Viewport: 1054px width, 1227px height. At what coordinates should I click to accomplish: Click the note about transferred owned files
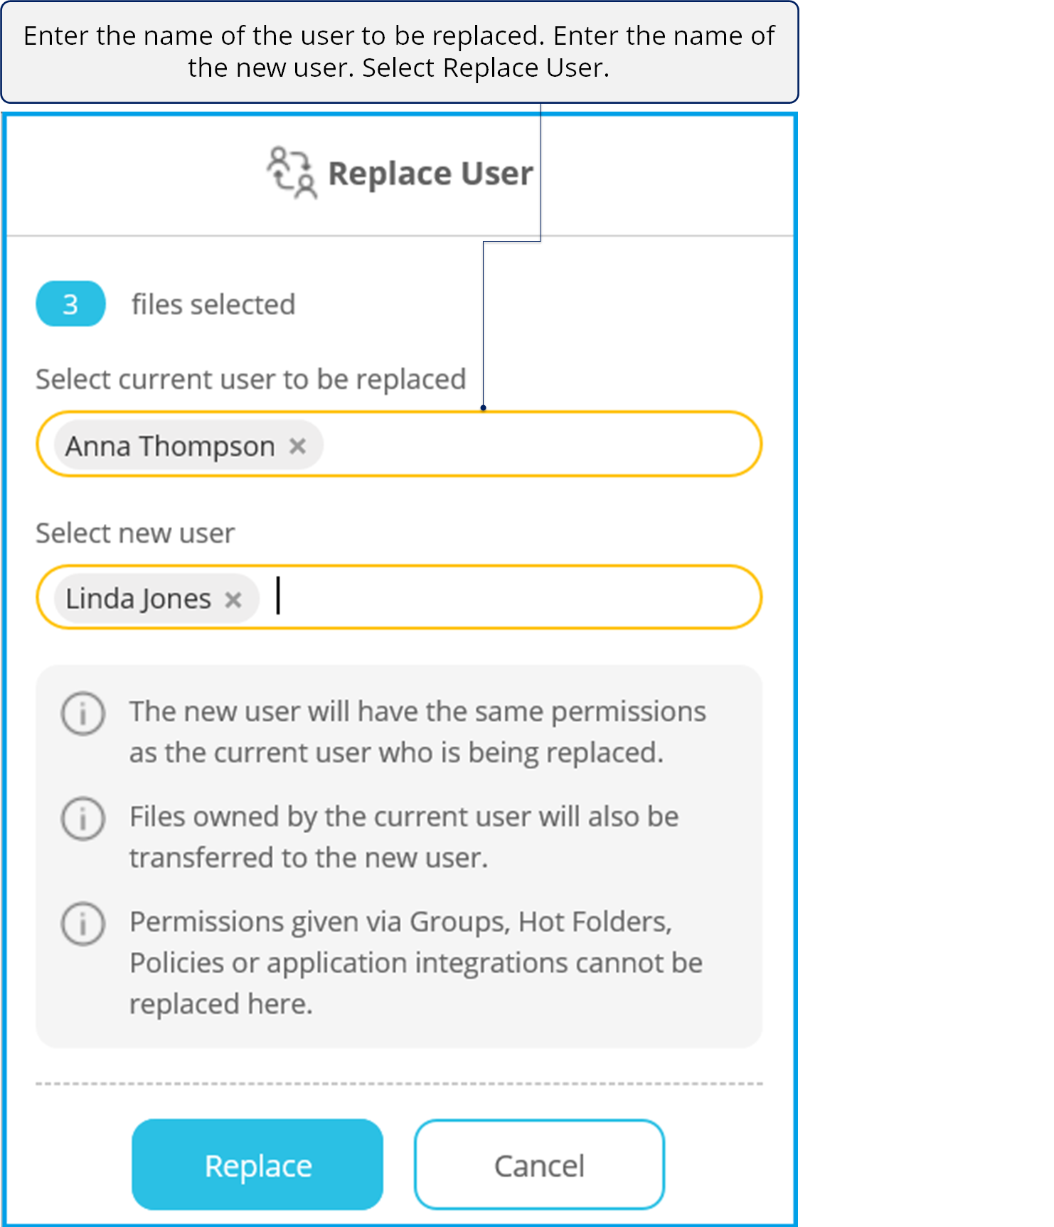pos(403,837)
